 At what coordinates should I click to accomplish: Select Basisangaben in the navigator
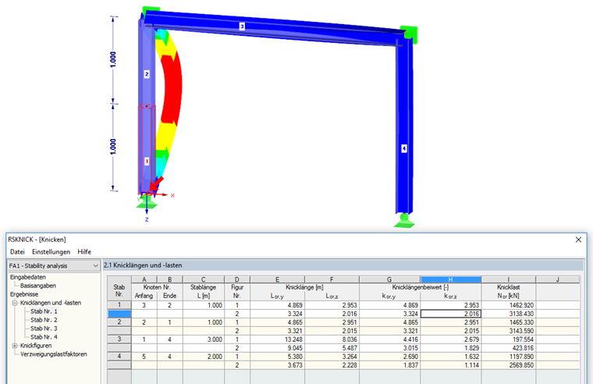click(x=37, y=286)
